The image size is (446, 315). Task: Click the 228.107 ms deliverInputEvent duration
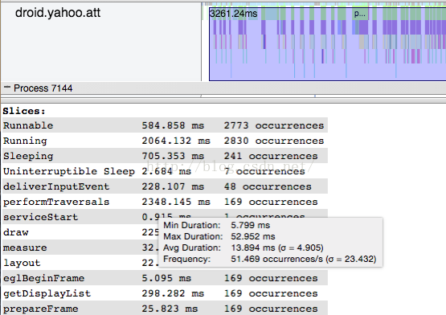pos(173,186)
